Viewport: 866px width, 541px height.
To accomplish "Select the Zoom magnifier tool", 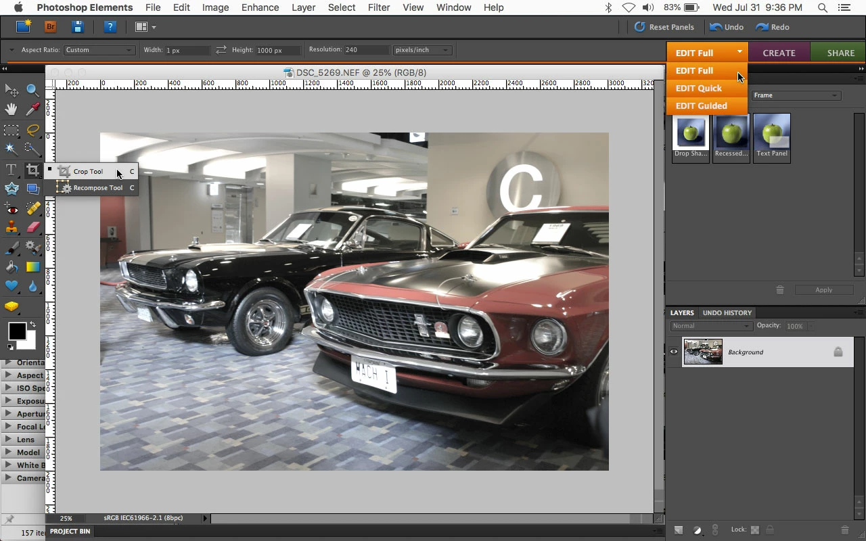I will coord(32,90).
